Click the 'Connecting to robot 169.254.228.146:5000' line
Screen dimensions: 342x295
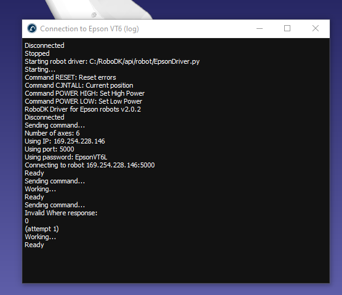[90, 166]
